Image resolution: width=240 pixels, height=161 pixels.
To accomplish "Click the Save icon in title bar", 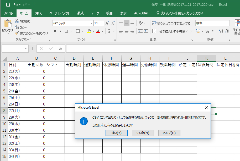I will tap(8, 4).
